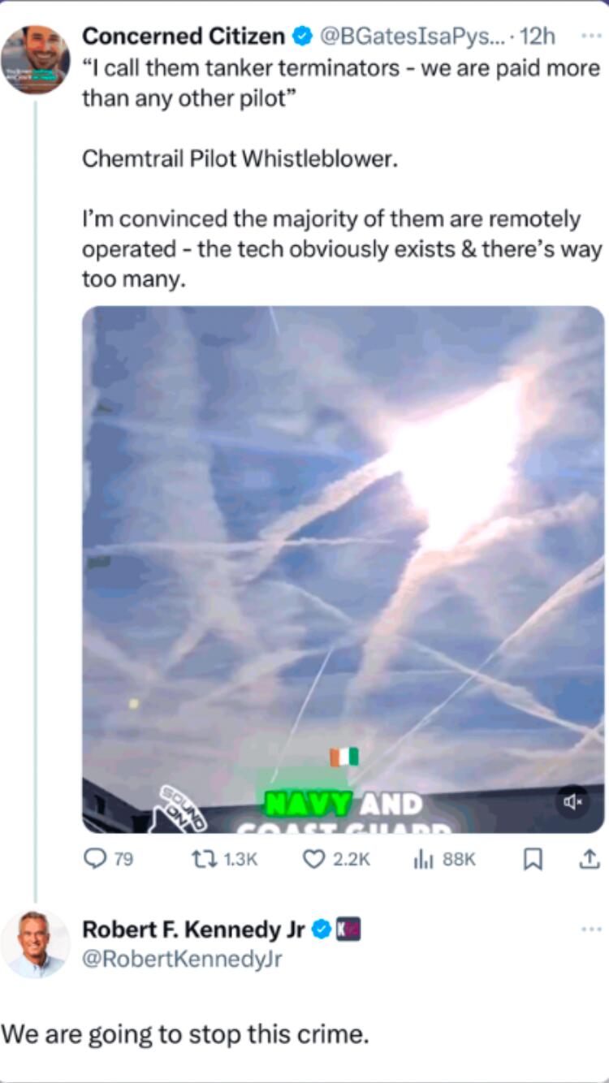View analytics showing 88K views
This screenshot has height=1083, width=609.
446,859
